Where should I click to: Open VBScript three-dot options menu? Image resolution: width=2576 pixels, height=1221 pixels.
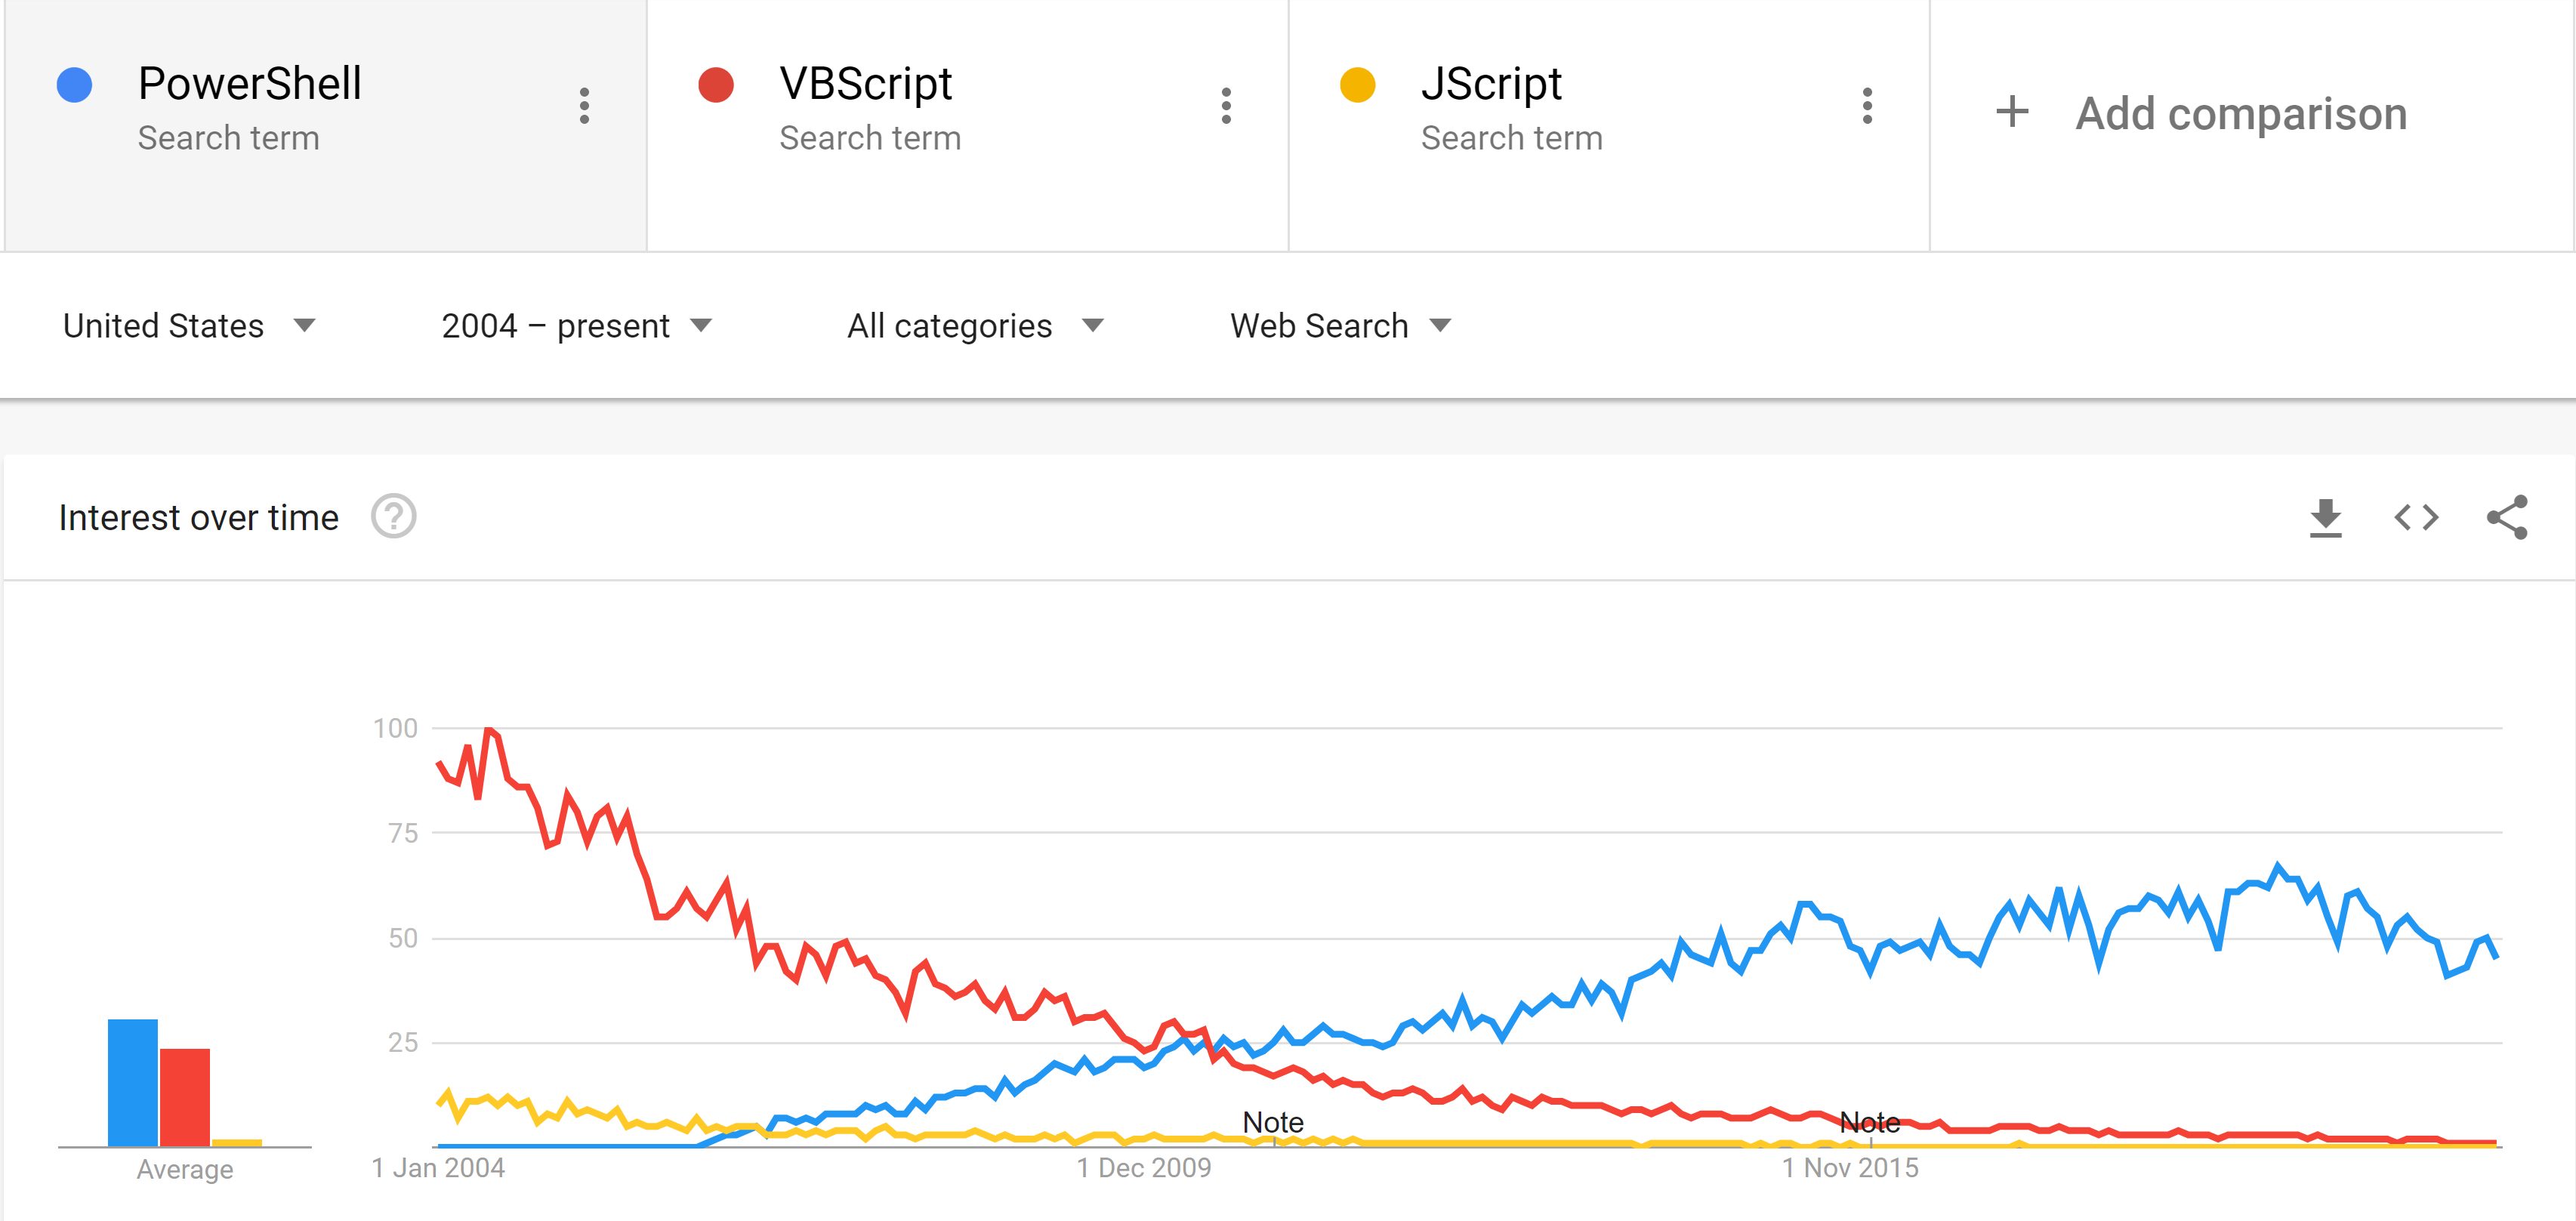tap(1226, 106)
